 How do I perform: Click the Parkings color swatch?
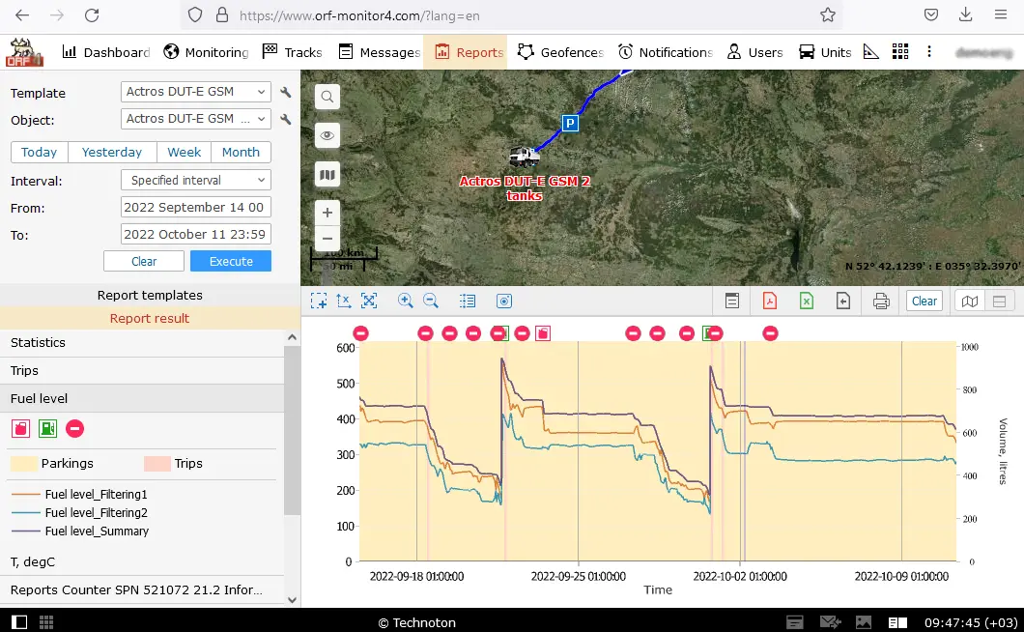coord(24,464)
